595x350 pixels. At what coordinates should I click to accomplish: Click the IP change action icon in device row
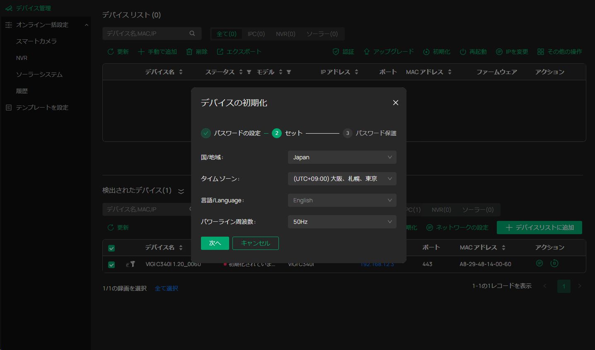(539, 263)
